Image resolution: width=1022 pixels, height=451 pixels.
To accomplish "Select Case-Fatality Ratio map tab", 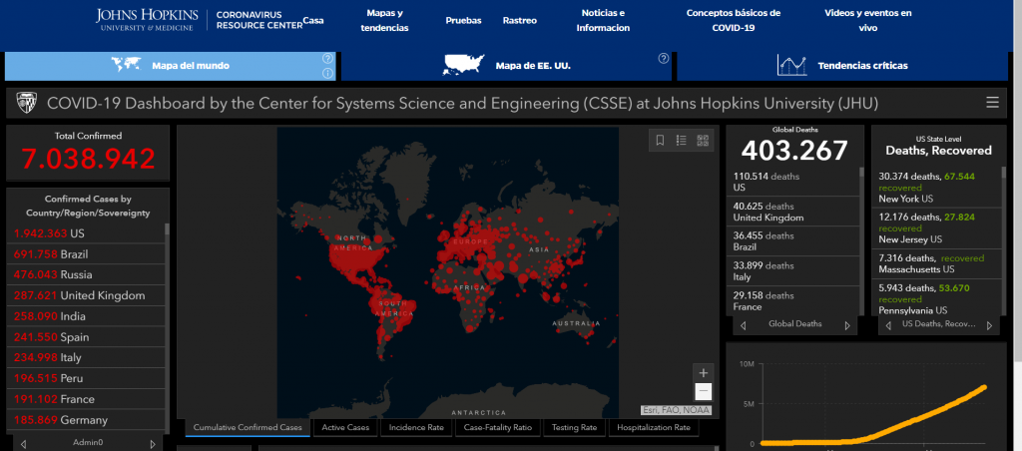I will (498, 427).
